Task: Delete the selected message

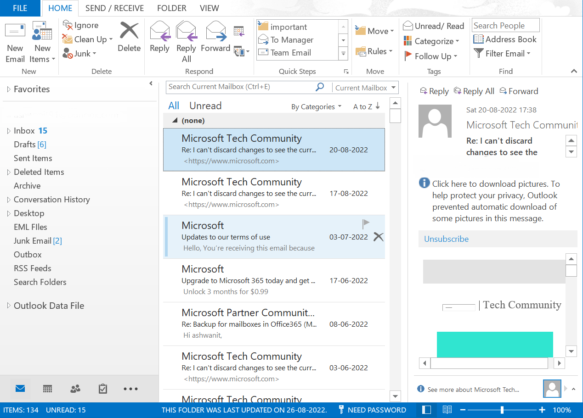Action: coord(129,38)
